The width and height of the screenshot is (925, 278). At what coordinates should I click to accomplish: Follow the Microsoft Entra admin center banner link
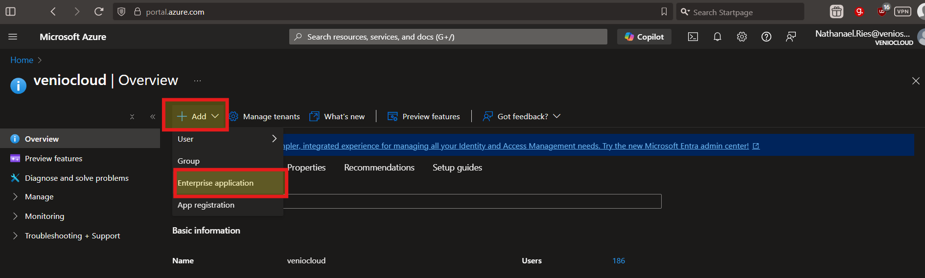click(x=521, y=146)
